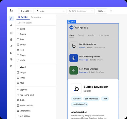Collapse the Basic section

coord(18,29)
